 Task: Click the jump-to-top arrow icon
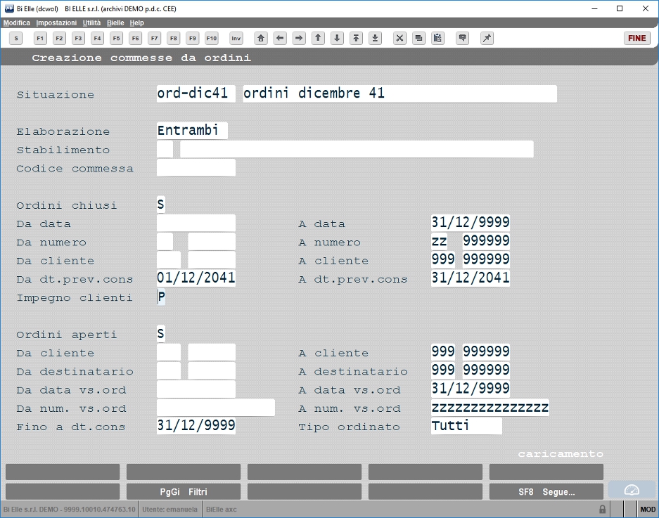[x=356, y=38]
